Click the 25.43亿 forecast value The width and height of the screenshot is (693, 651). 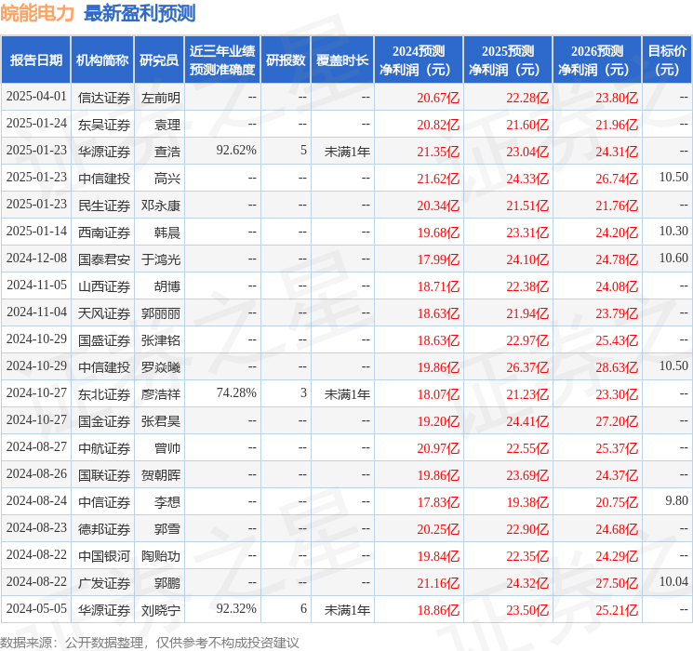pos(617,340)
